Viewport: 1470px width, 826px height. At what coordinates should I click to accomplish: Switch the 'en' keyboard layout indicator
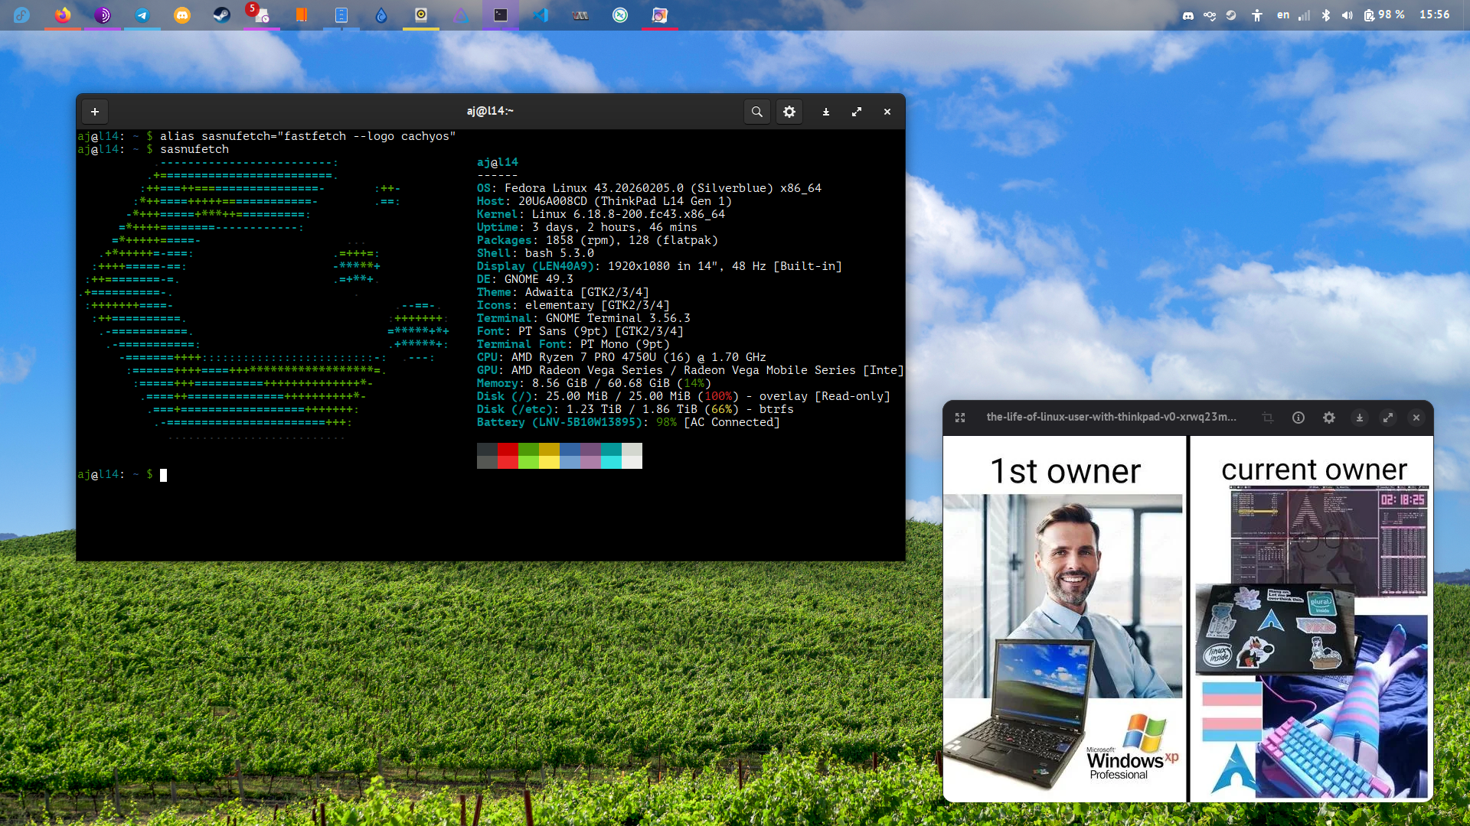pyautogui.click(x=1283, y=15)
